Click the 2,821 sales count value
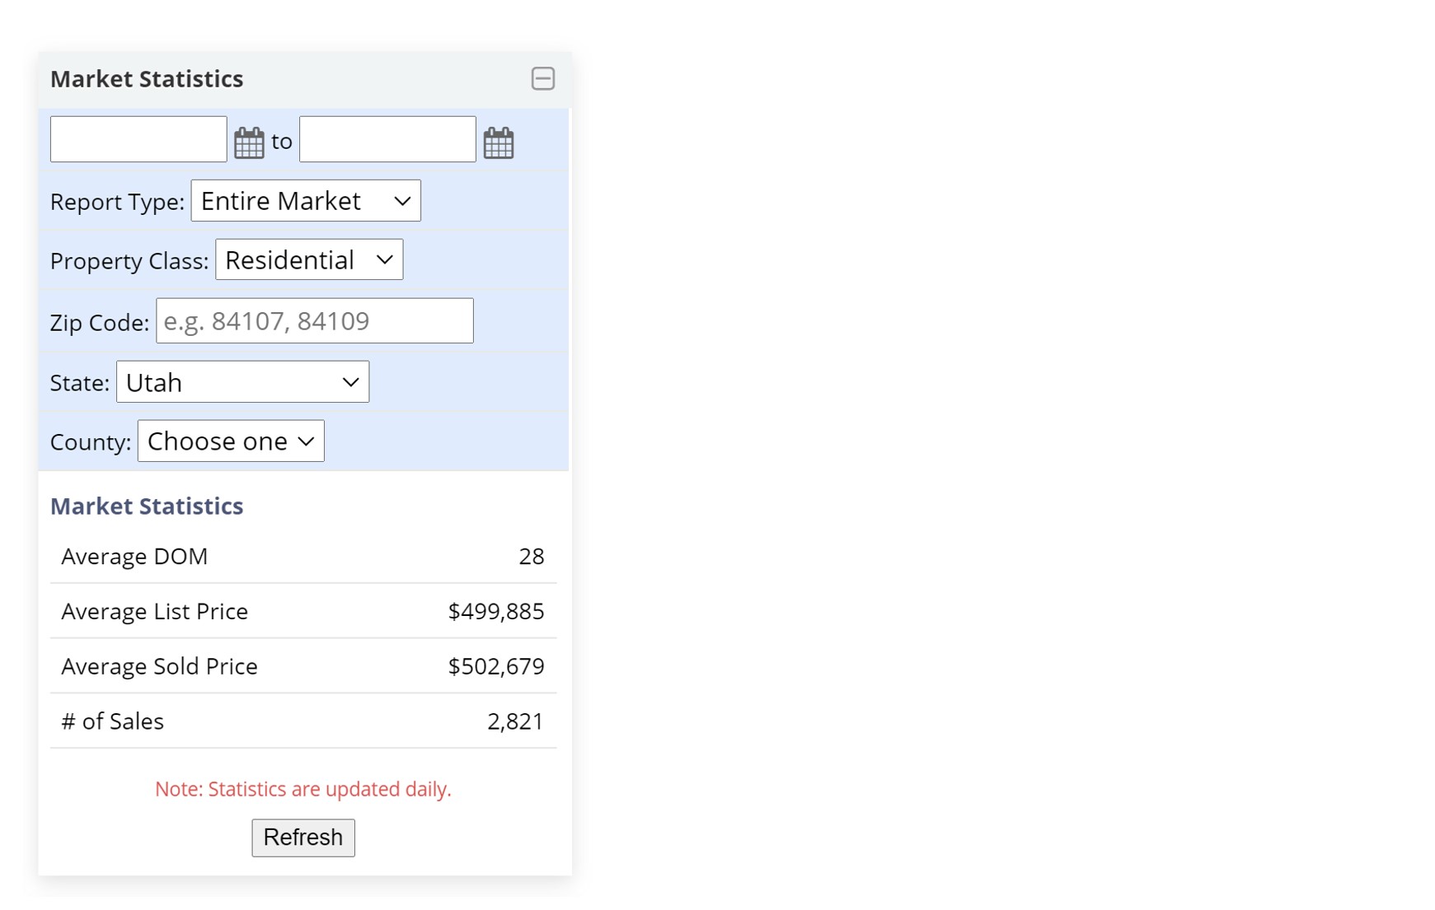This screenshot has width=1435, height=910. 515,721
